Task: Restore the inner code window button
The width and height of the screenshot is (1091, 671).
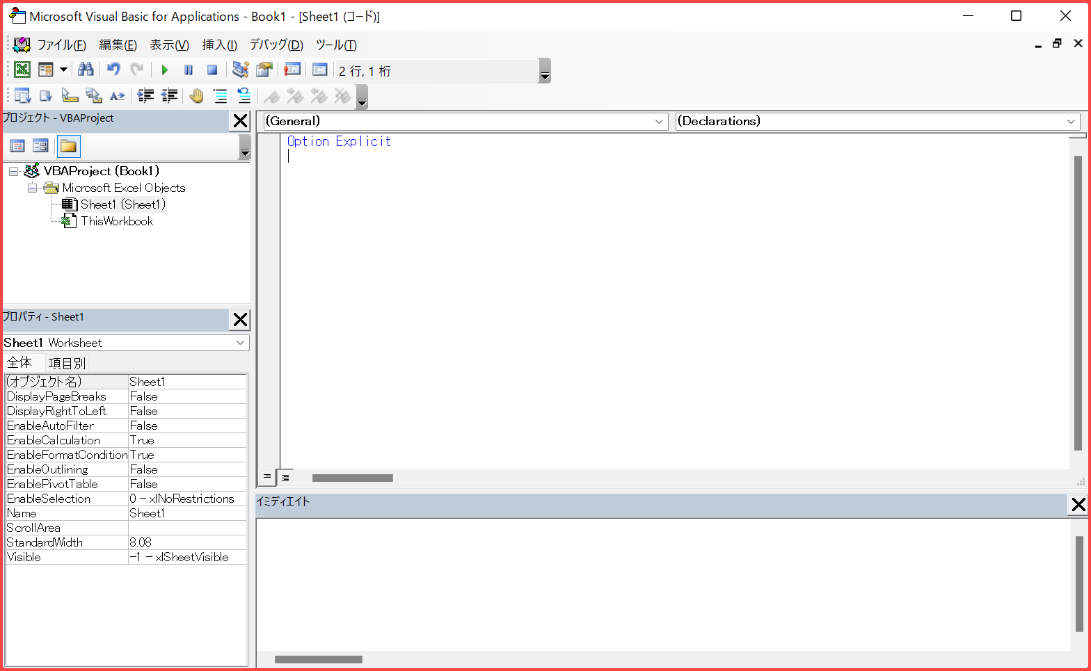Action: (1057, 44)
